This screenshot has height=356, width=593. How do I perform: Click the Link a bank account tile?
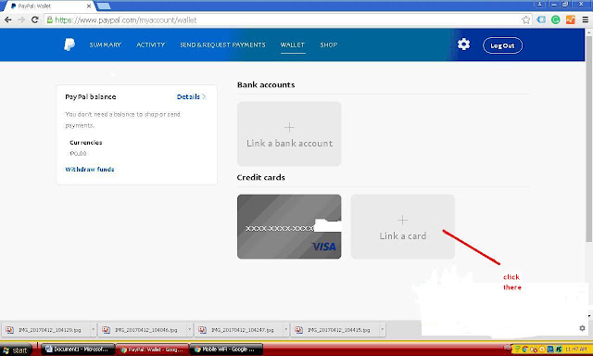coord(289,133)
